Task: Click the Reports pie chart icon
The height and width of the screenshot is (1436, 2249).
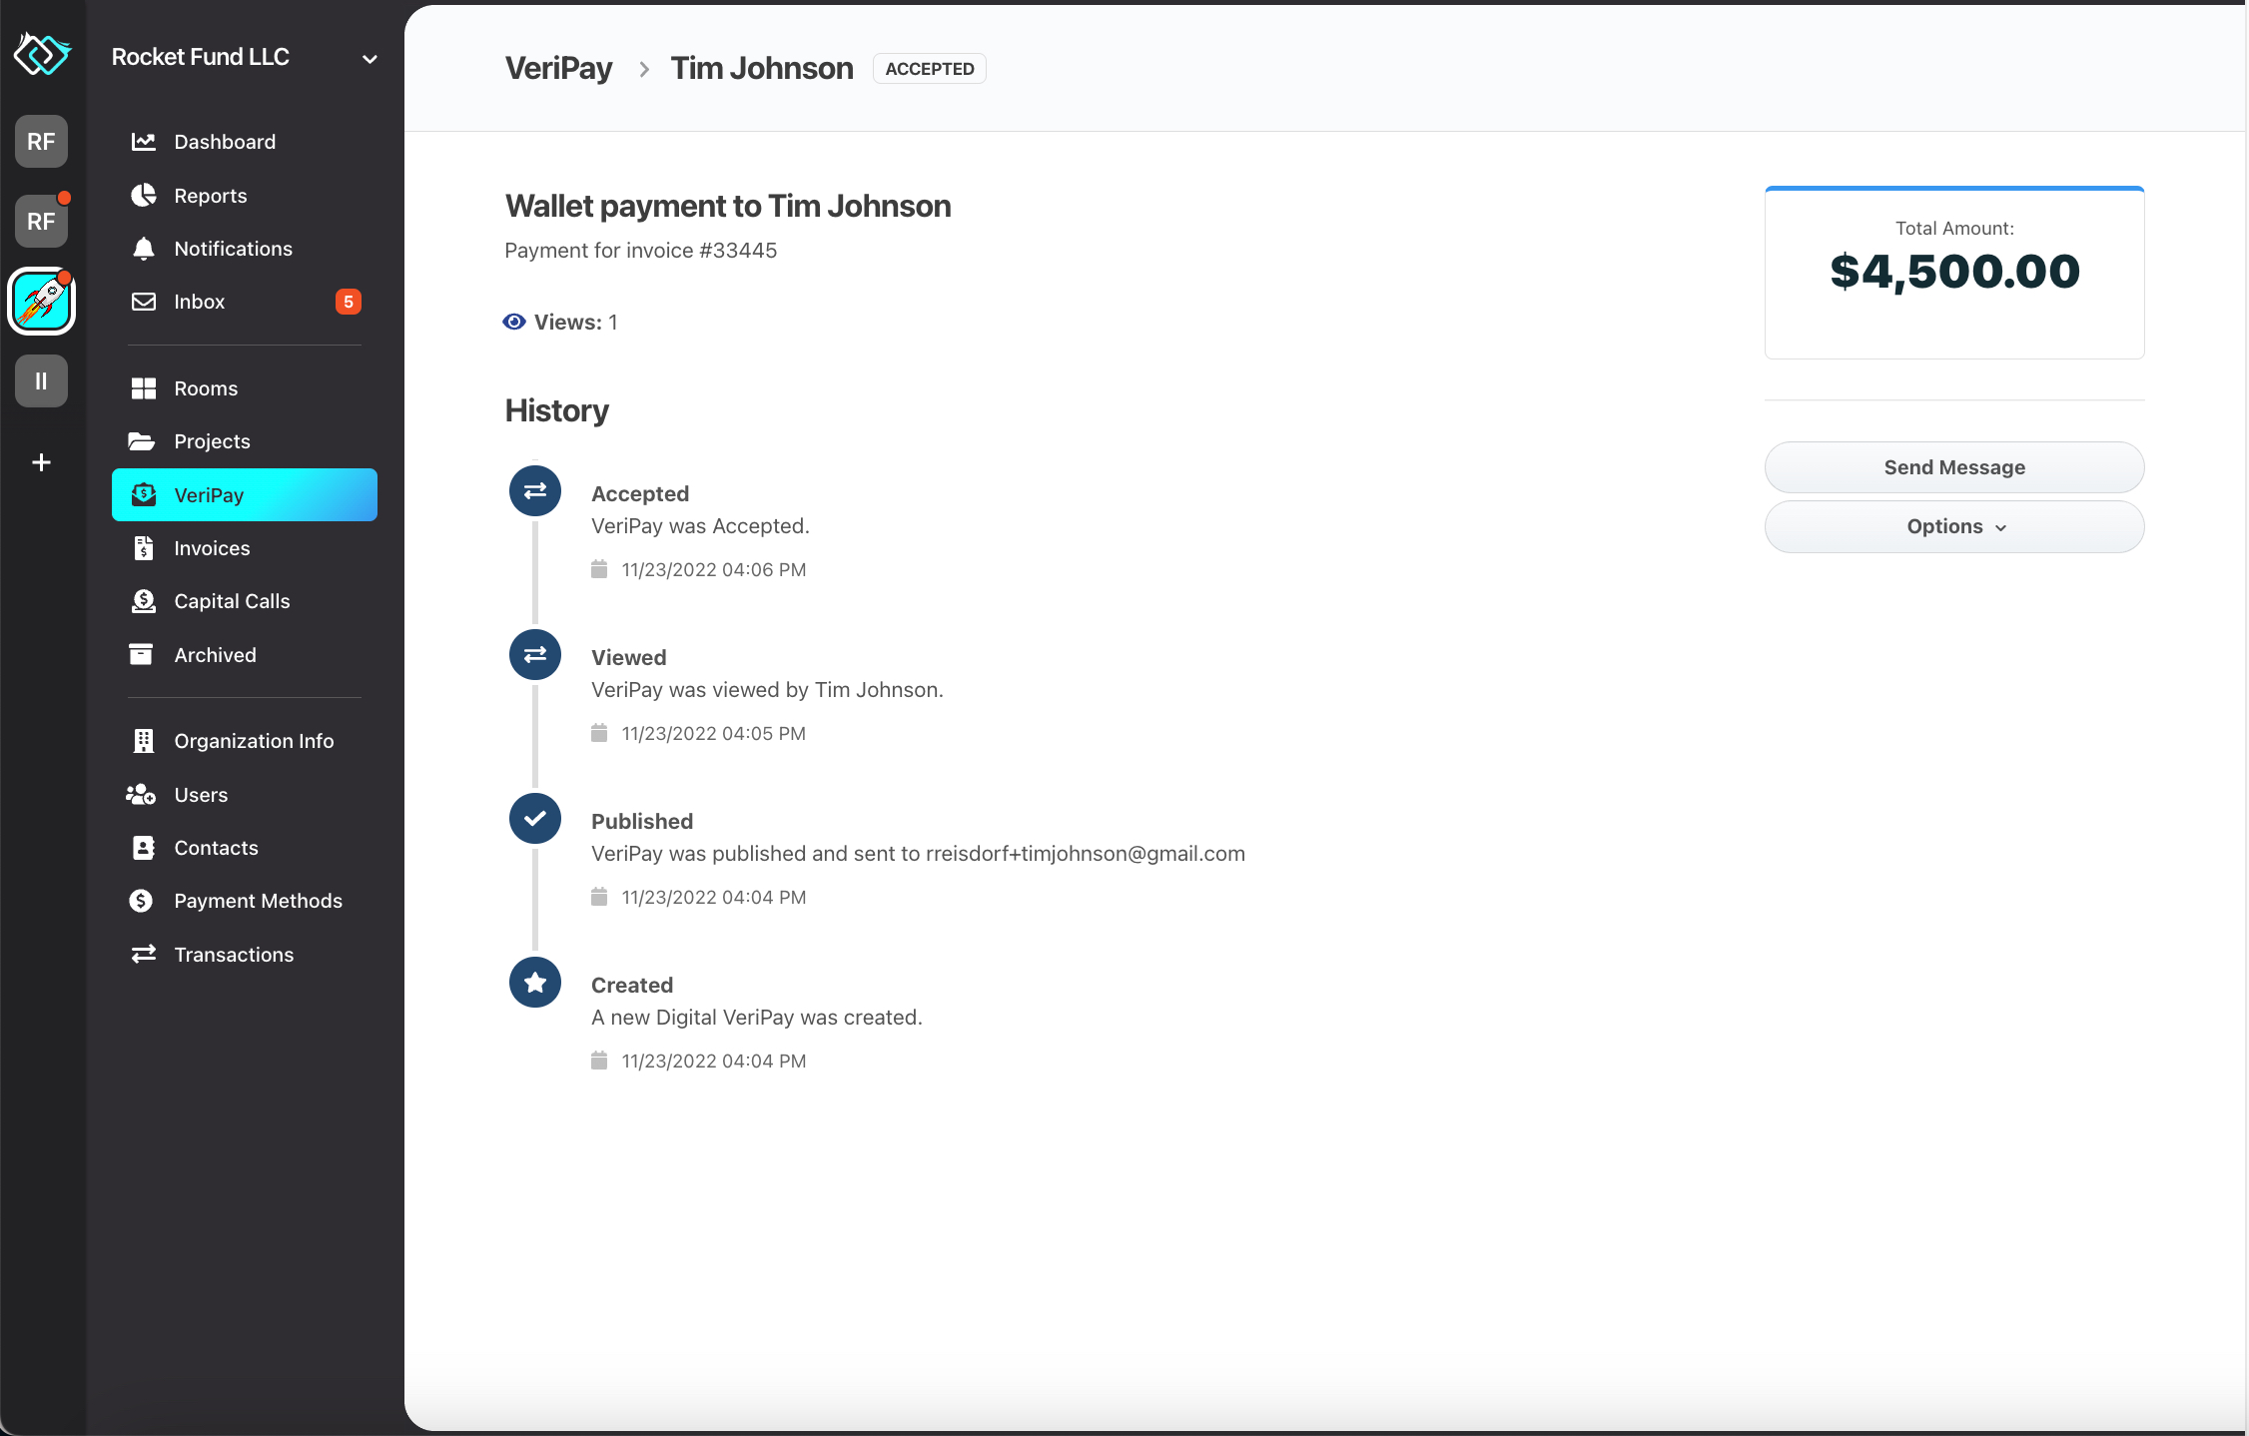Action: pos(143,195)
